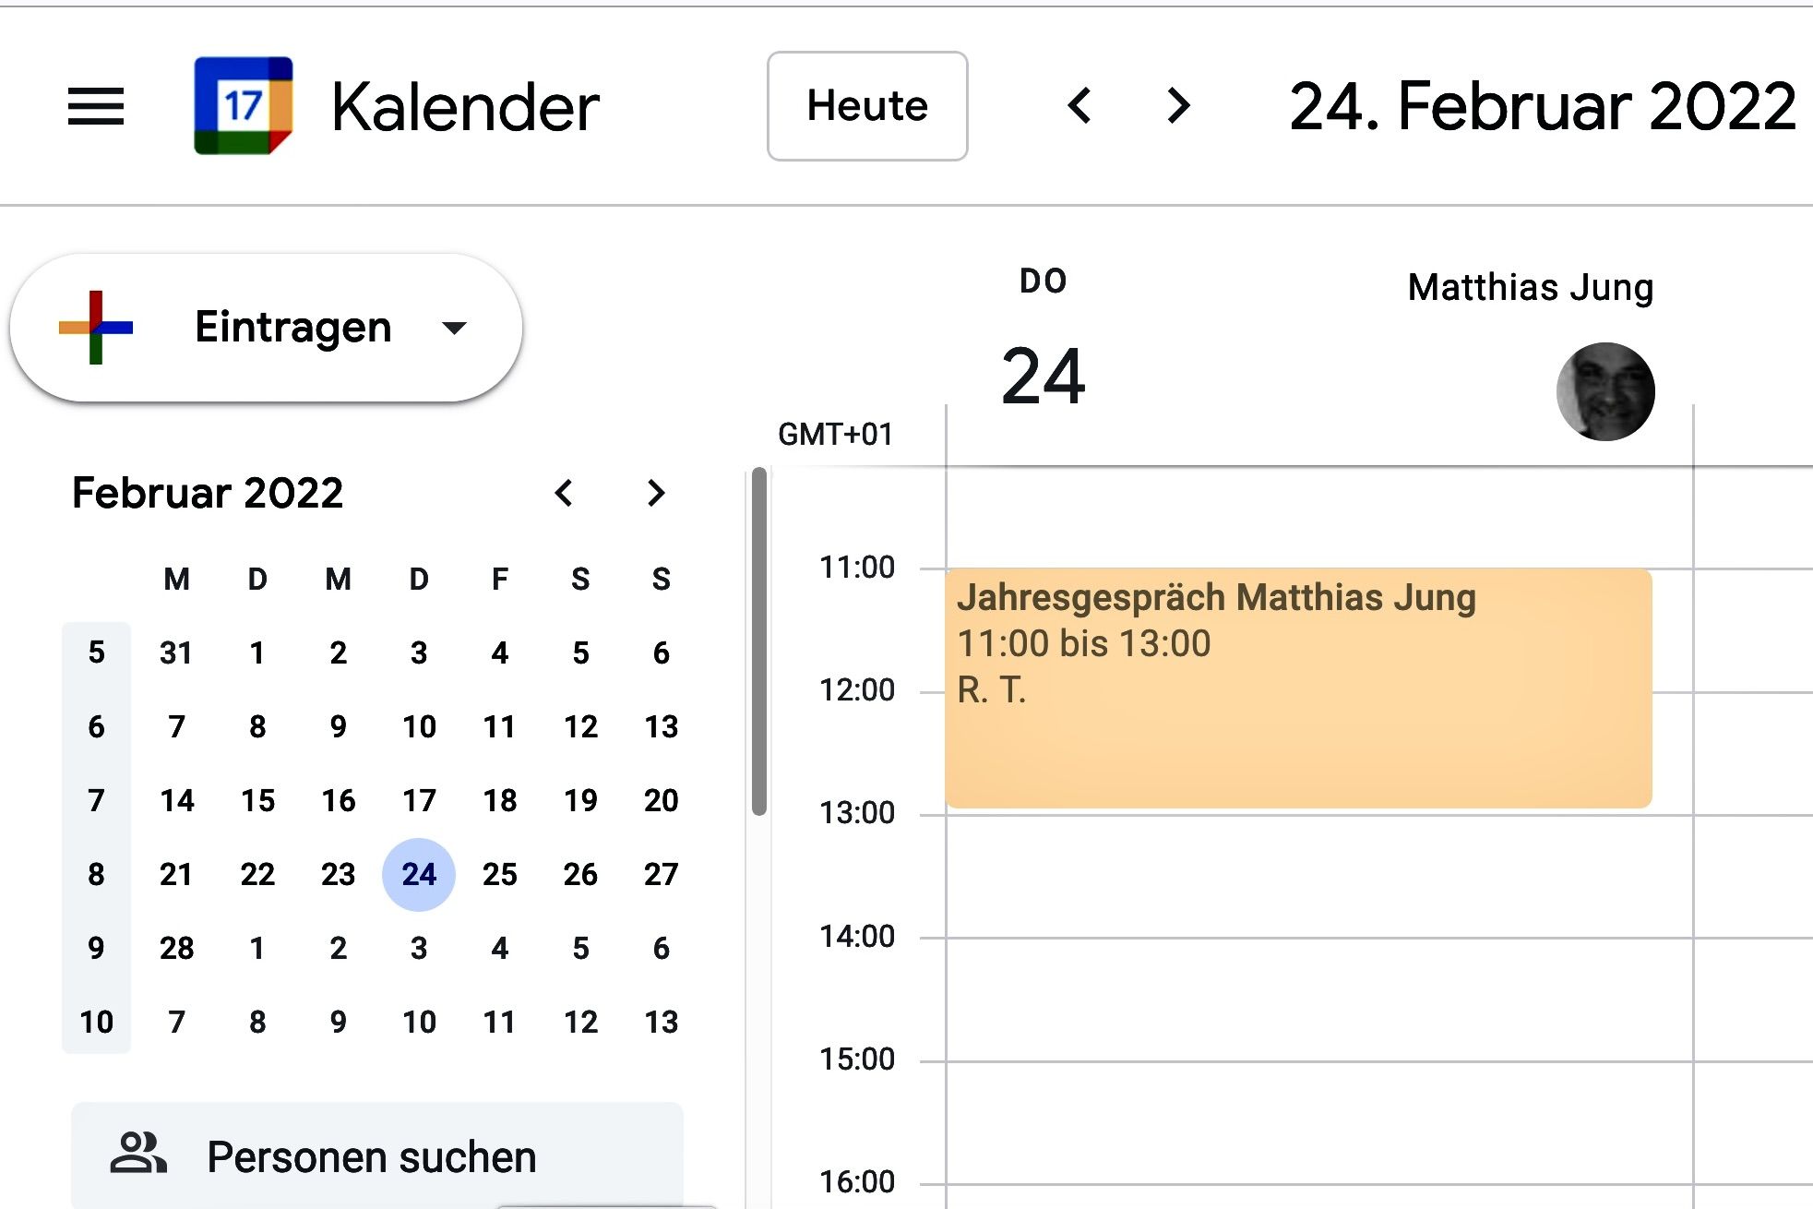Go to next day using header arrow
Viewport: 1813px width, 1209px height.
1177,105
